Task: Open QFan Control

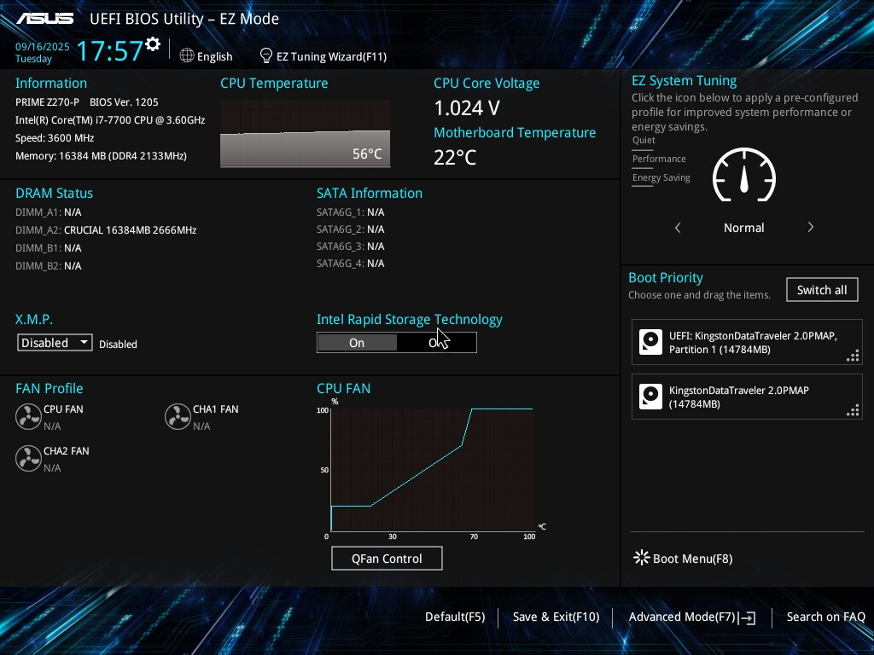Action: click(387, 558)
